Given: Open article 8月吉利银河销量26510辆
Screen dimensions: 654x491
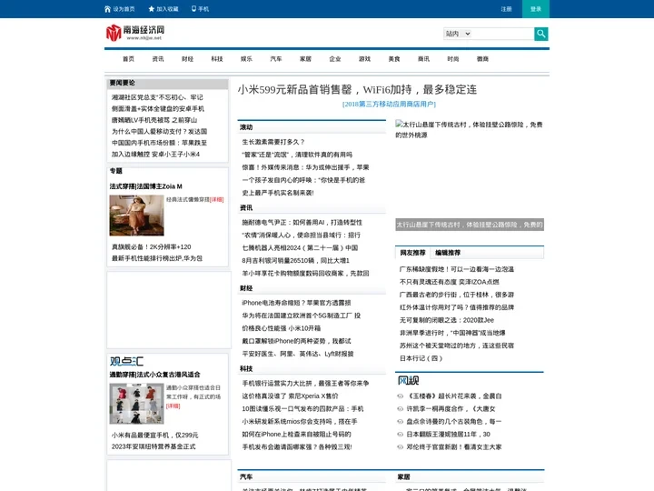Looking at the screenshot, I should pyautogui.click(x=296, y=261).
